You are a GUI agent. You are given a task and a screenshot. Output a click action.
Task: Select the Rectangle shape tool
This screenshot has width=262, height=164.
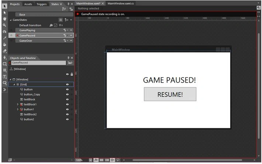pos(4,64)
